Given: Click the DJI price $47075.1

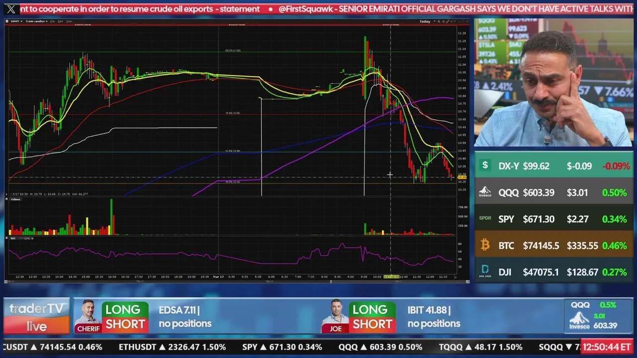Looking at the screenshot, I should pyautogui.click(x=541, y=272).
